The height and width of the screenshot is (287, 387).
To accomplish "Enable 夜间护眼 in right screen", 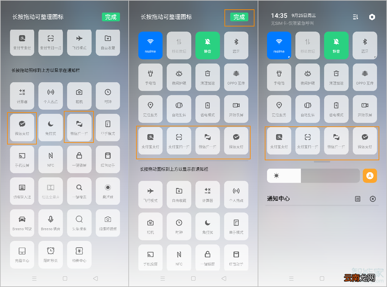I will 308,77.
